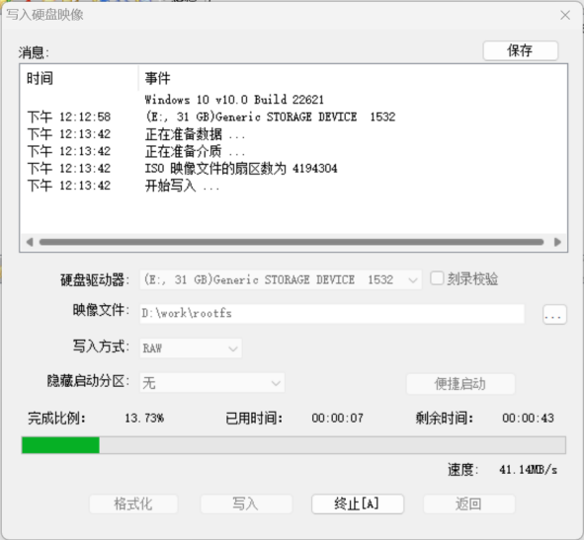The image size is (584, 540).
Task: Click the elapsed time 00:00:07 value
Action: click(337, 419)
